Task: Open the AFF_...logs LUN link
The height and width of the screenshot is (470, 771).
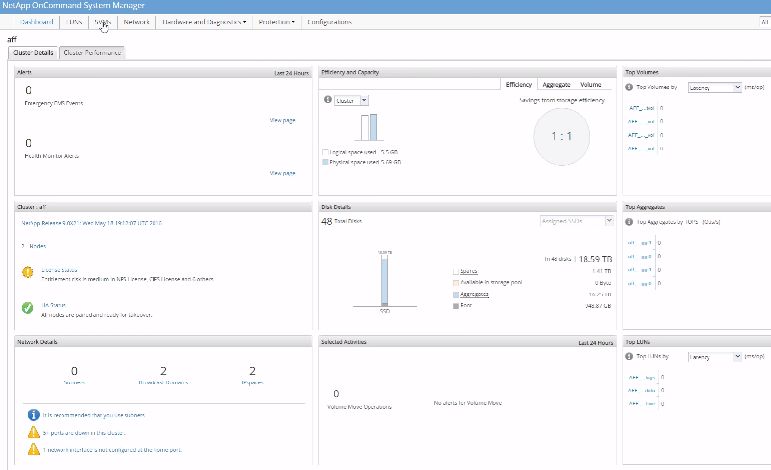Action: click(642, 378)
